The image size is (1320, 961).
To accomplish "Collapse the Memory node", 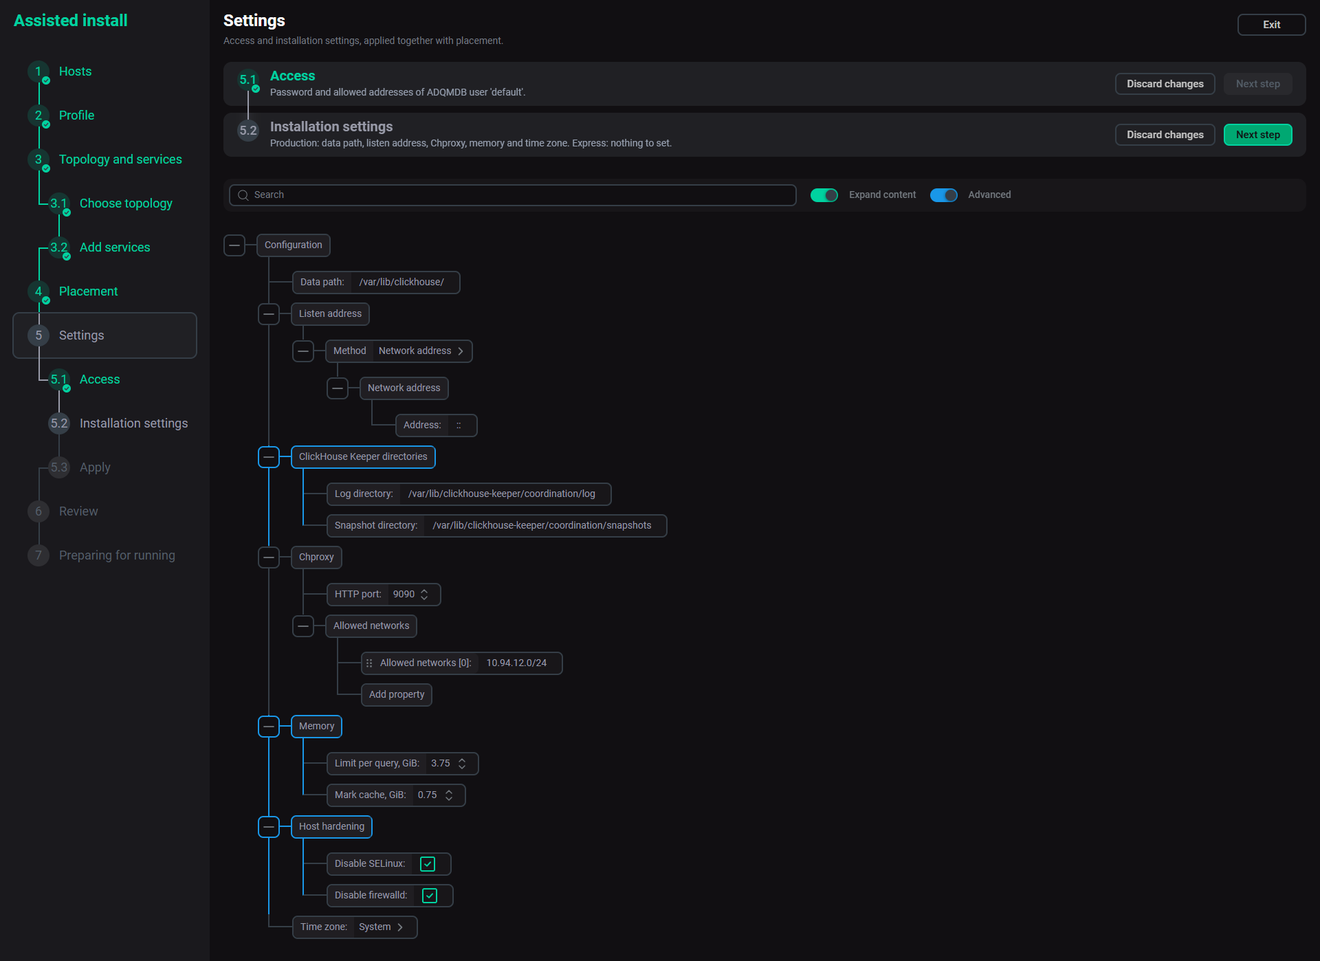I will (x=269, y=727).
